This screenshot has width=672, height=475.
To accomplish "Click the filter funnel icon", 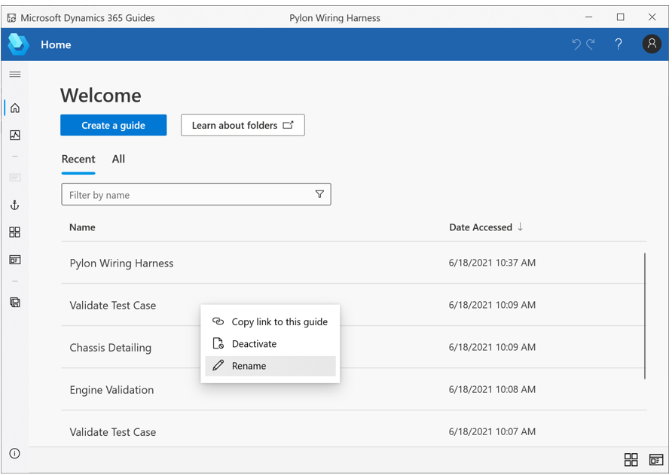I will [319, 194].
